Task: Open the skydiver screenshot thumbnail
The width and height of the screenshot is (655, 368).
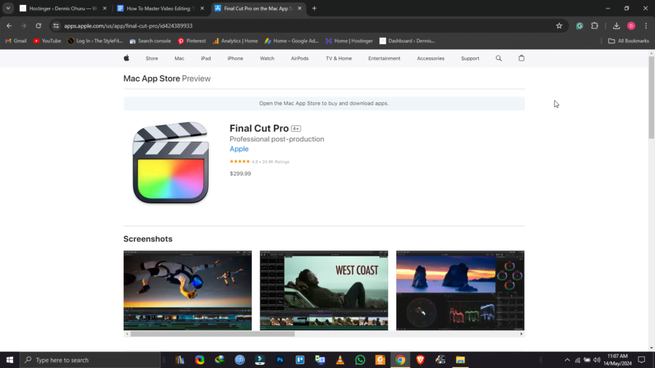Action: (187, 291)
